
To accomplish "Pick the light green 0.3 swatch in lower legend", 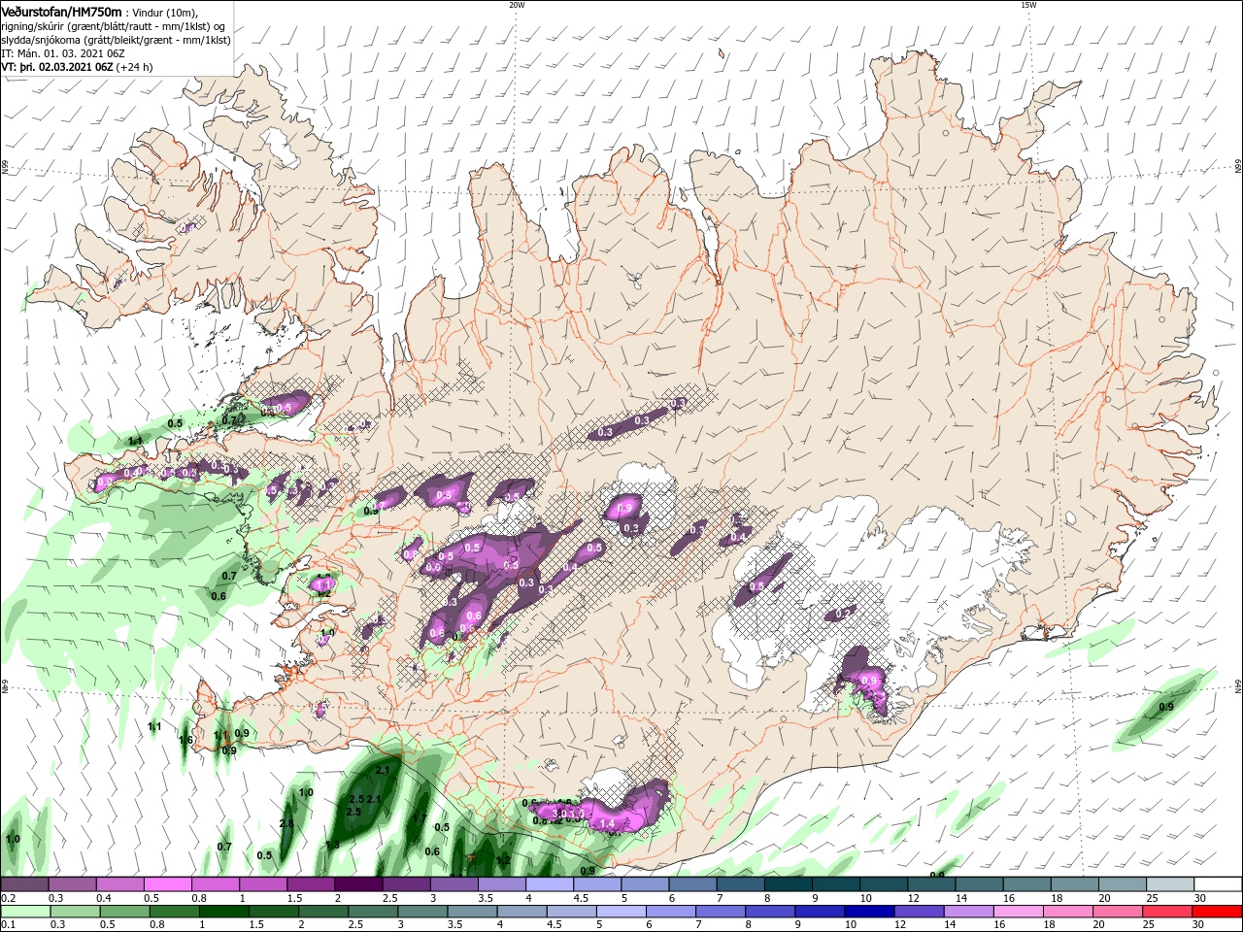I will pyautogui.click(x=75, y=912).
